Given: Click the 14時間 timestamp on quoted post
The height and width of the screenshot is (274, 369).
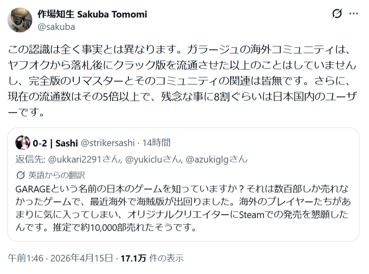Looking at the screenshot, I should coord(156,143).
